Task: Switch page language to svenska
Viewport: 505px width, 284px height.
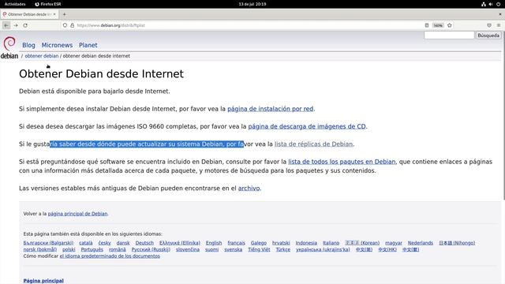Action: pyautogui.click(x=234, y=249)
